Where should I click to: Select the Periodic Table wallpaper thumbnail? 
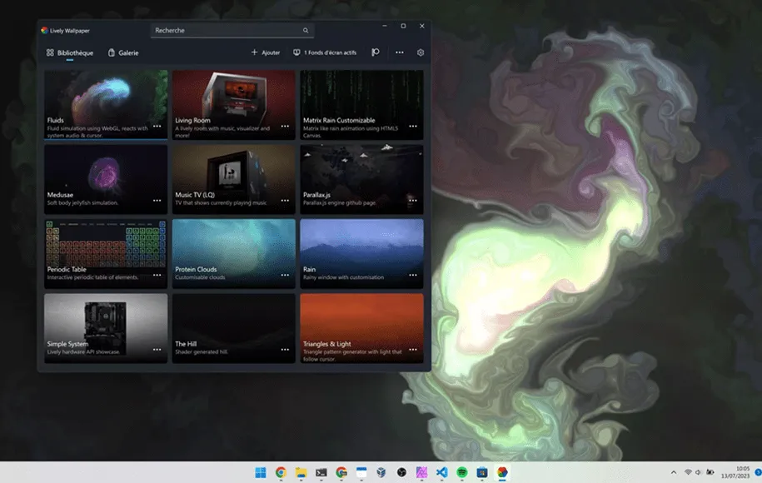tap(106, 246)
